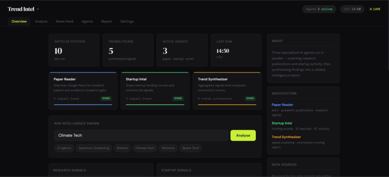Open the Overview tab

coord(19,21)
